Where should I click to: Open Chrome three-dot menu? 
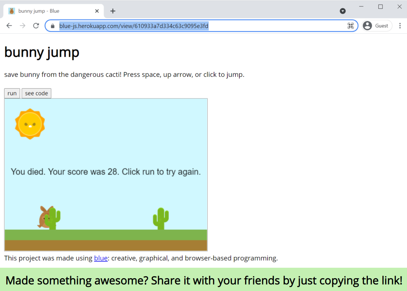pyautogui.click(x=400, y=26)
